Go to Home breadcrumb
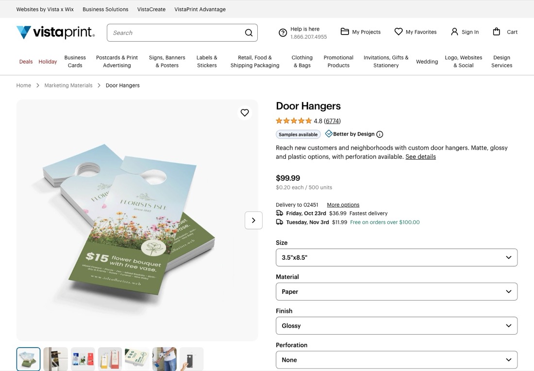The height and width of the screenshot is (371, 534). click(23, 85)
